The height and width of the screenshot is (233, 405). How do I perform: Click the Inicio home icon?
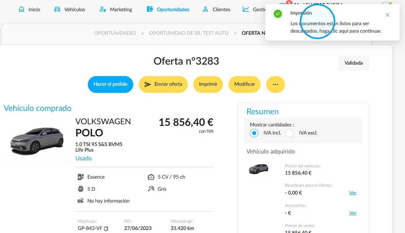(x=21, y=9)
